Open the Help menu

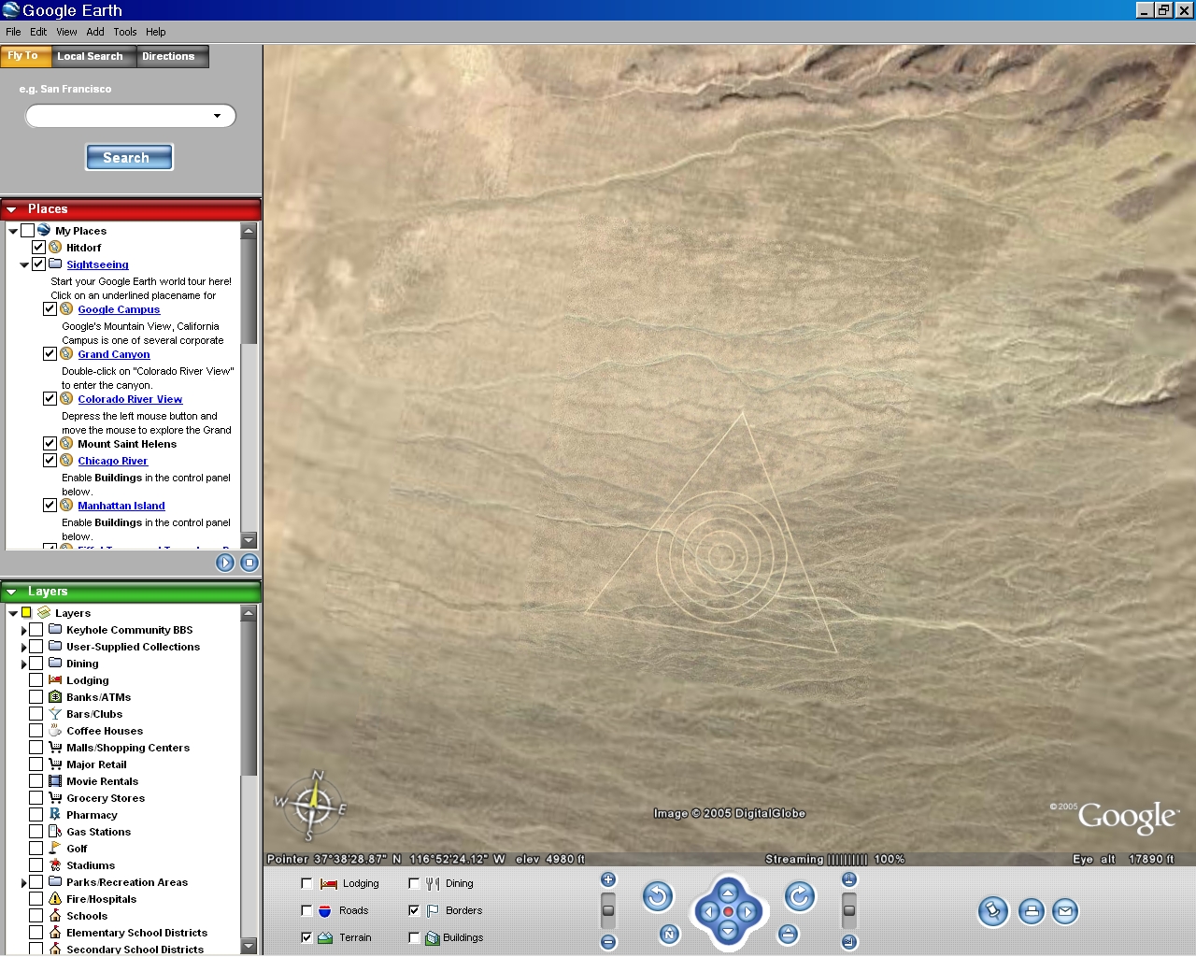156,32
